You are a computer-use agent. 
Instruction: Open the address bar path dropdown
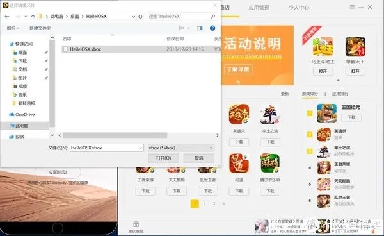[x=134, y=17]
